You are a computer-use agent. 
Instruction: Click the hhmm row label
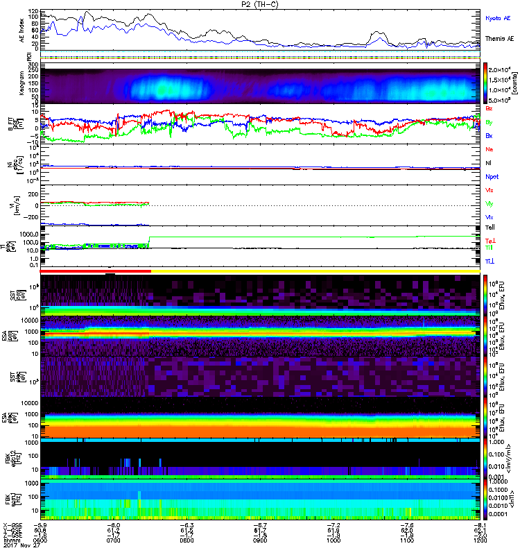click(x=11, y=540)
